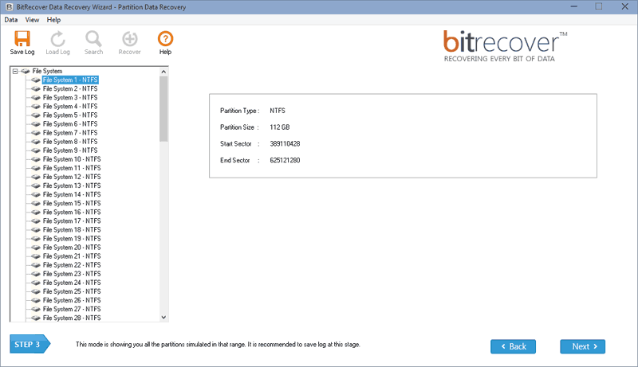Select File System 26 - NTFS
The height and width of the screenshot is (367, 638).
72,300
